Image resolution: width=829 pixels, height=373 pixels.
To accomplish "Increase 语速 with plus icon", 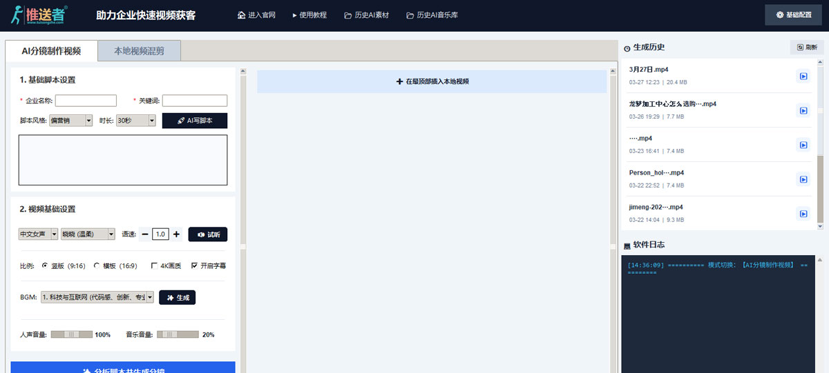I will click(x=176, y=234).
